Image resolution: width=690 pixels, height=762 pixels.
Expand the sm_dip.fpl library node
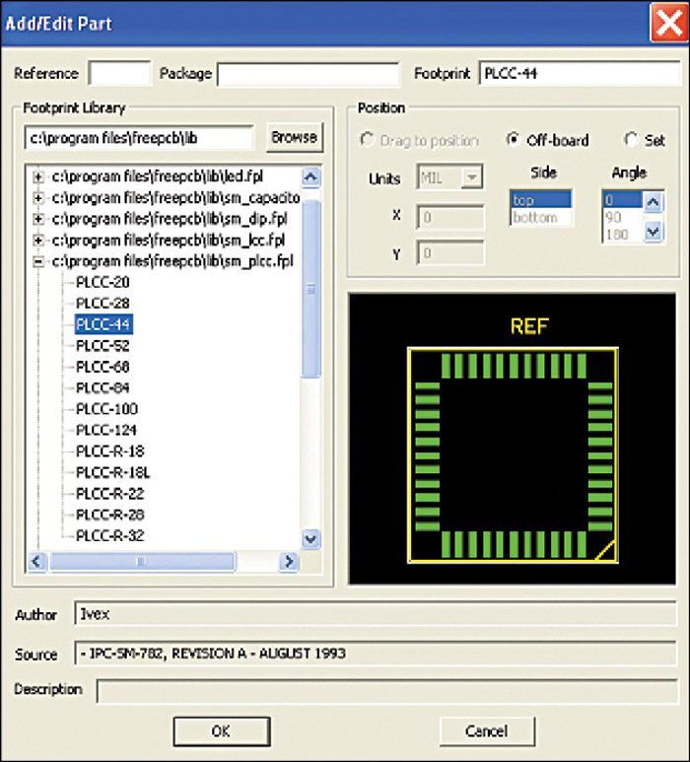click(38, 219)
